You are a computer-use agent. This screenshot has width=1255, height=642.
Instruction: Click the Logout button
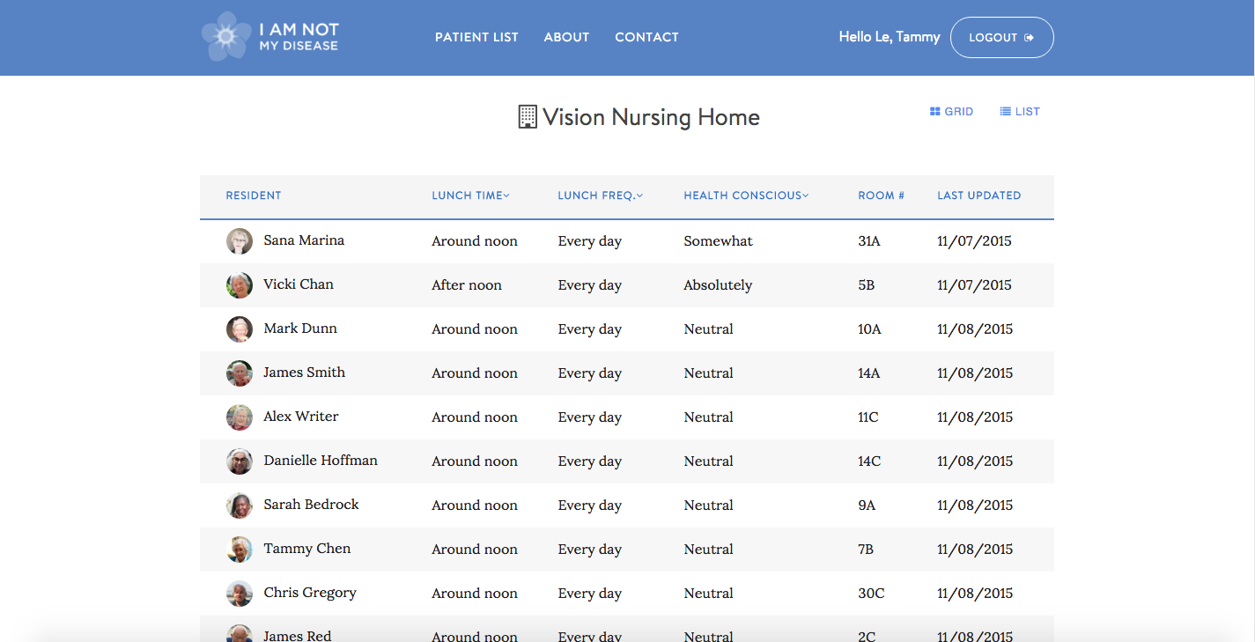point(1001,37)
